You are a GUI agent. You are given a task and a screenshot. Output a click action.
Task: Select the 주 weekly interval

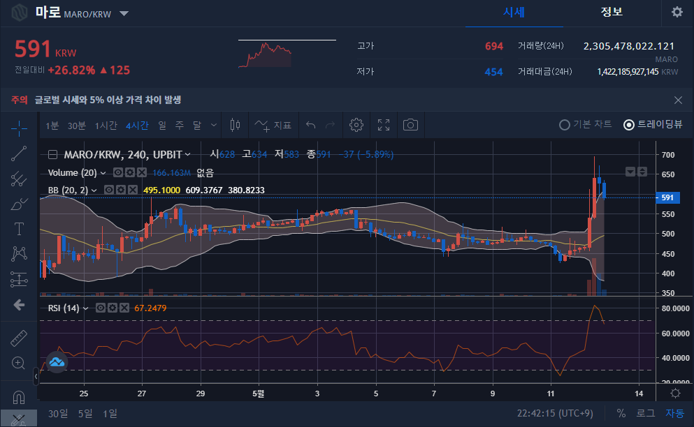click(x=179, y=126)
